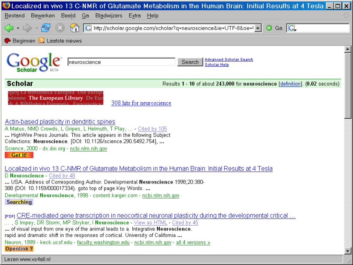The height and width of the screenshot is (265, 353).
Task: Open 308 hits for neuroscience link
Action: coord(141,103)
